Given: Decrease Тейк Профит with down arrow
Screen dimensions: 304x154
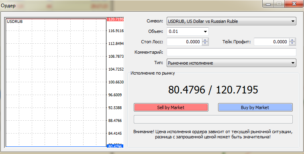Looking at the screenshot, I should pyautogui.click(x=292, y=43).
